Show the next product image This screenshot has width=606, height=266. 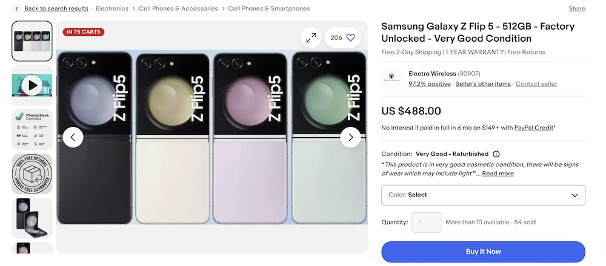(x=350, y=137)
